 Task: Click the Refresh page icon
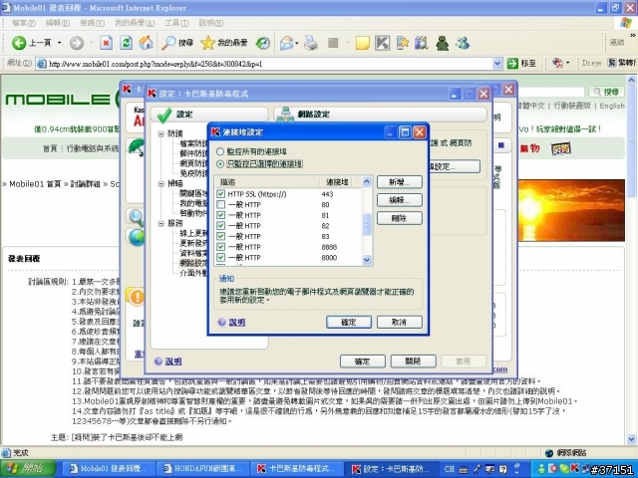pos(127,43)
